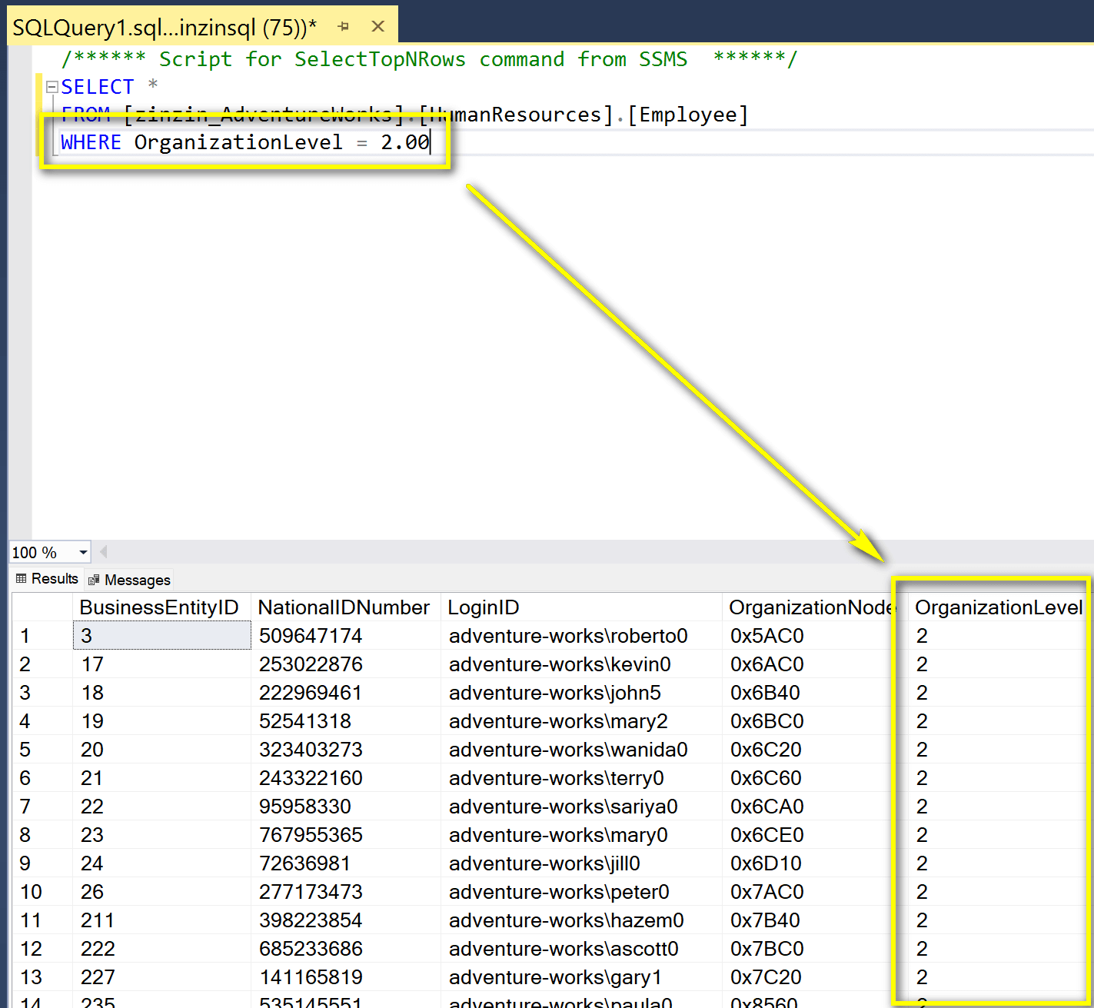Select the OrganizationLevel column header
Viewport: 1094px width, 1008px height.
click(x=998, y=607)
